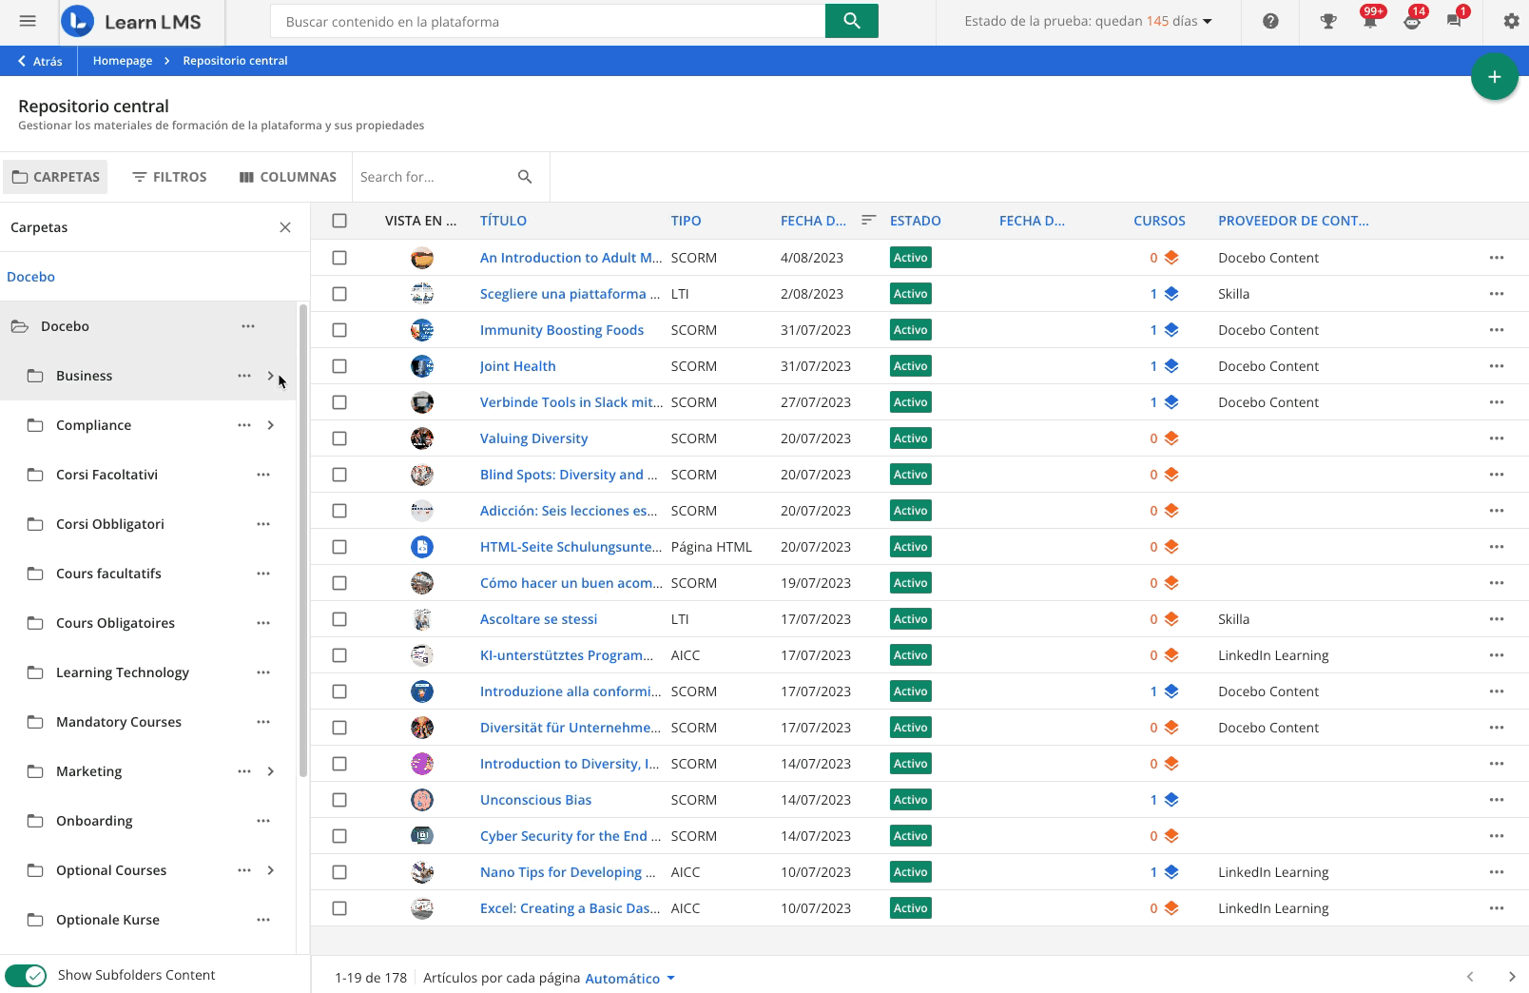This screenshot has width=1529, height=993.
Task: Select the Optionale Kurse folder
Action: (107, 920)
